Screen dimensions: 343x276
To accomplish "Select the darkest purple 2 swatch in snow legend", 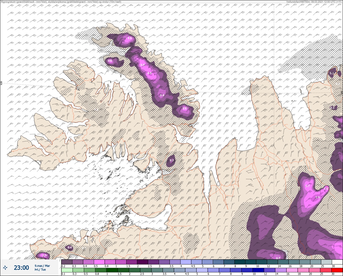I will pos(142,262).
